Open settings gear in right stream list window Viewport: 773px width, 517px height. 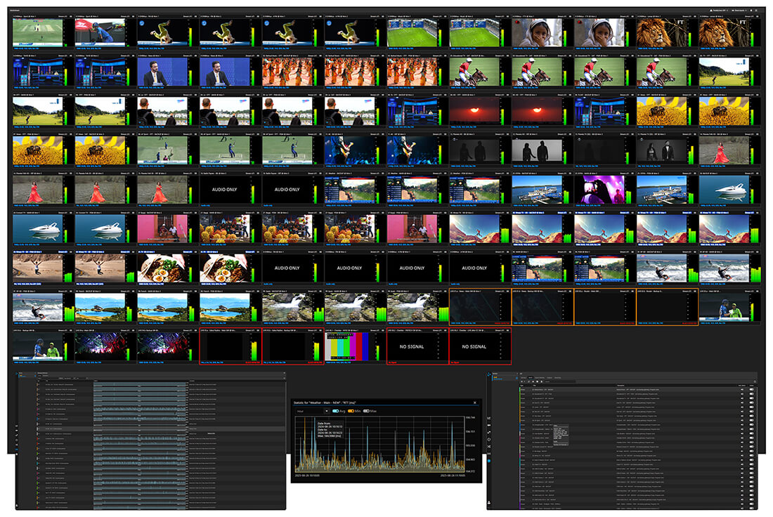click(x=755, y=381)
